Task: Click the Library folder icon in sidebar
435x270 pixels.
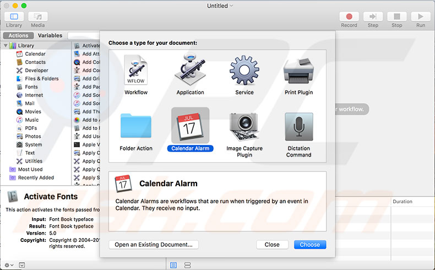Action: point(13,46)
